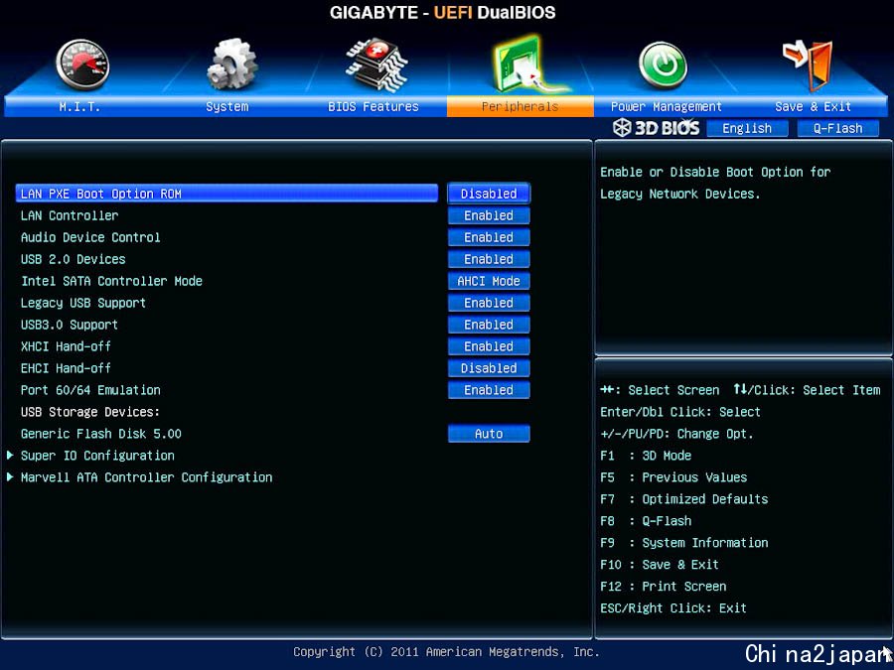This screenshot has height=670, width=894.
Task: Select the USB3.0 Support label
Action: pyautogui.click(x=70, y=325)
